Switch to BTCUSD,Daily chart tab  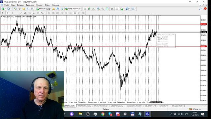177,106
